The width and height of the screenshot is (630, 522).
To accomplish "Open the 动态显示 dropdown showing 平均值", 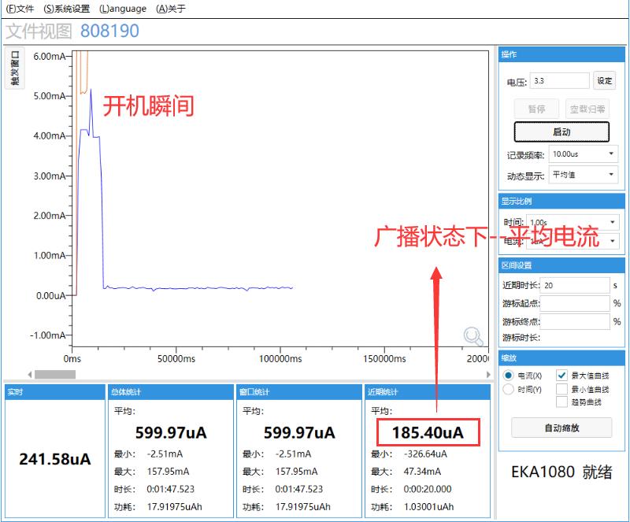I will coord(583,175).
